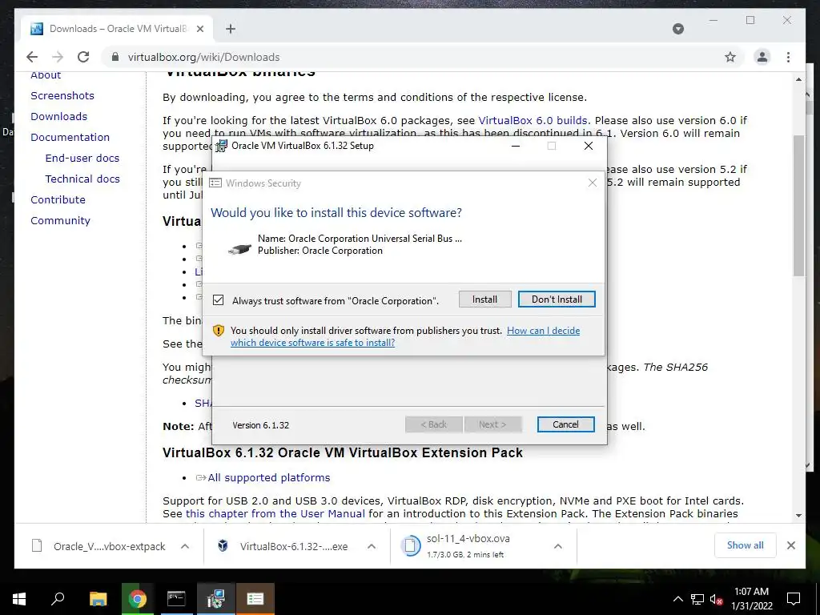Image resolution: width=820 pixels, height=615 pixels.
Task: Click the page vertical scrollbar thumb
Action: 798,204
